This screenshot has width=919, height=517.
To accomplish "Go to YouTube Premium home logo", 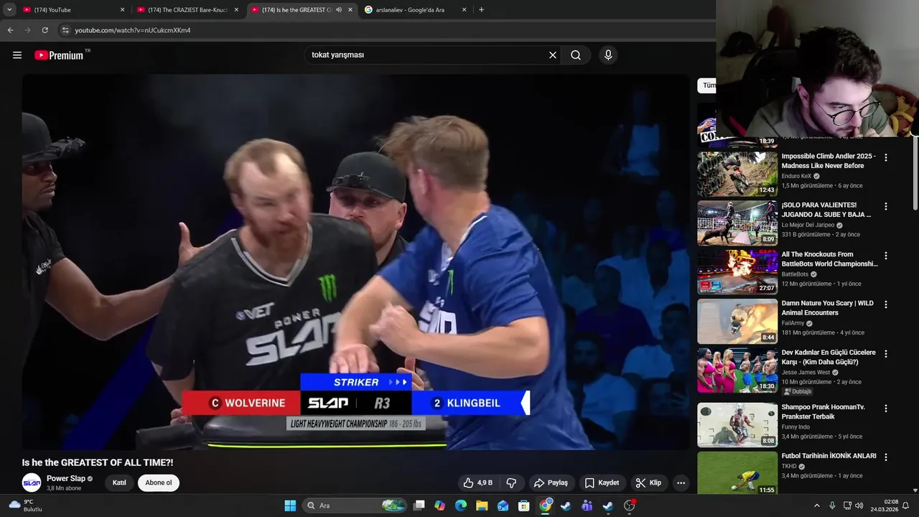I will (59, 55).
